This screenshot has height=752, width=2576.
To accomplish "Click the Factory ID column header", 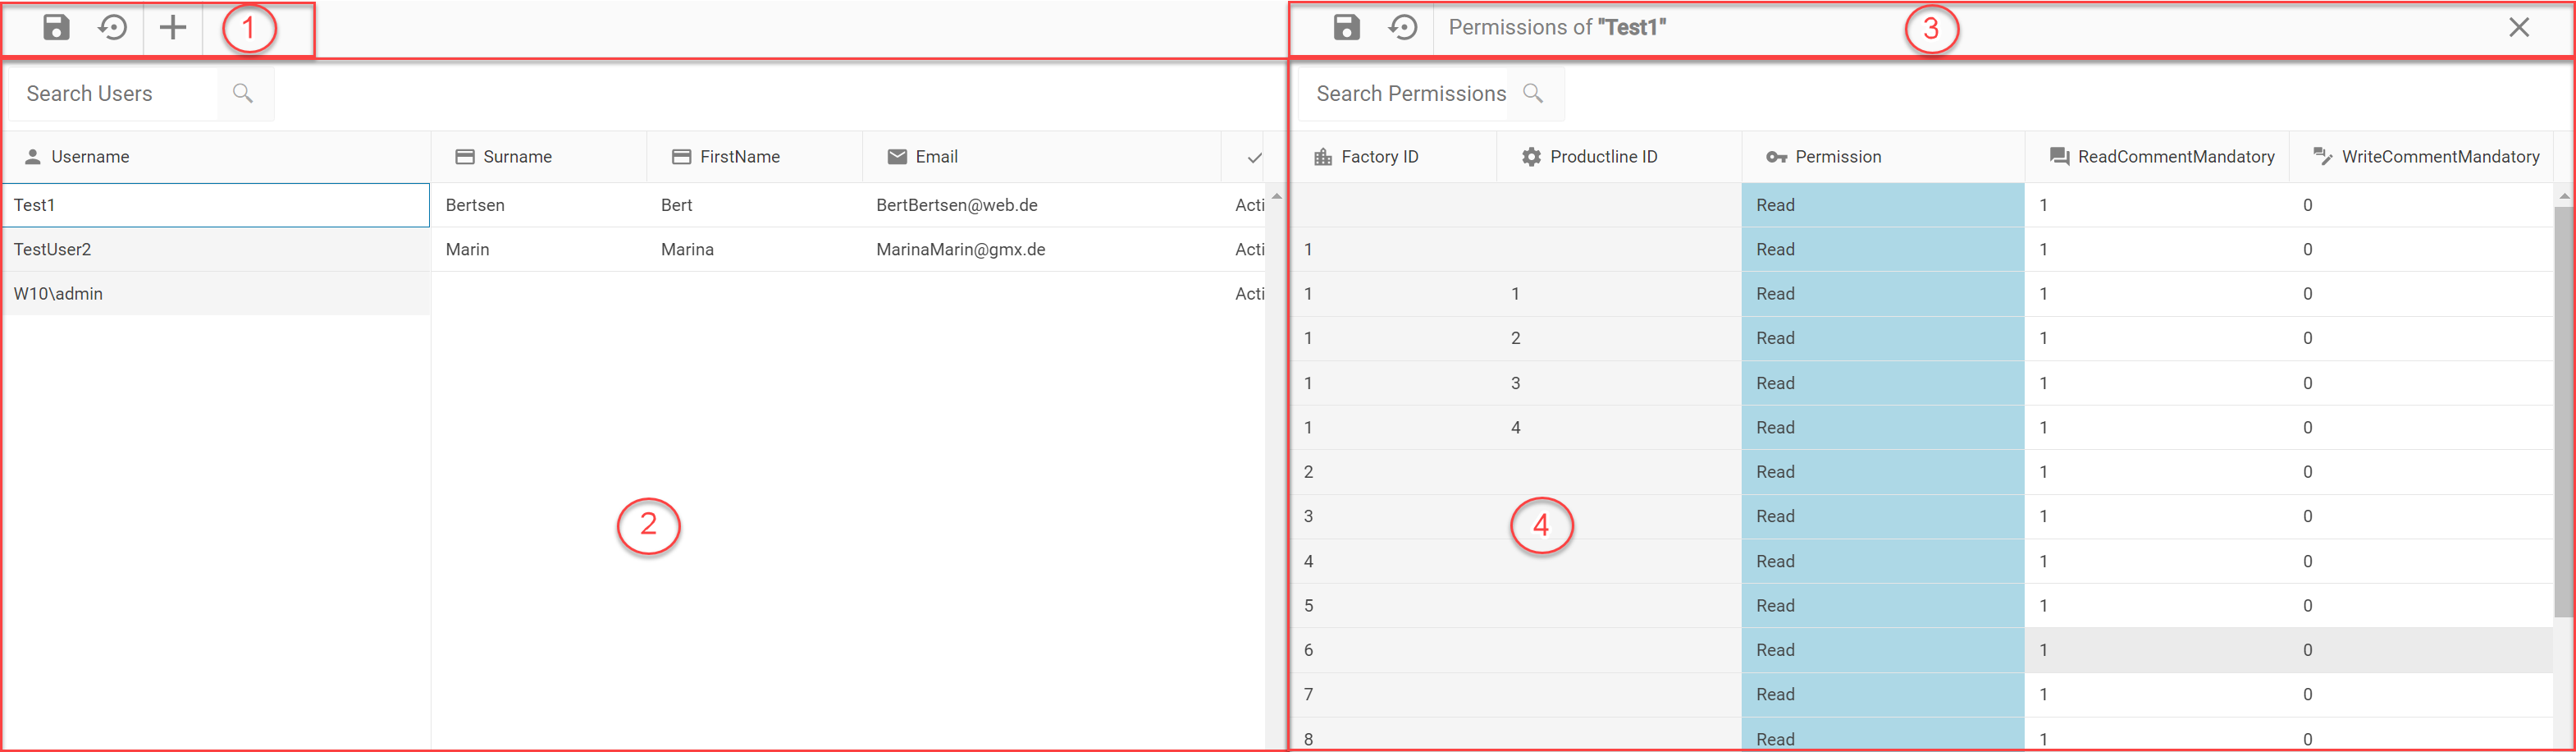I will click(x=1379, y=157).
